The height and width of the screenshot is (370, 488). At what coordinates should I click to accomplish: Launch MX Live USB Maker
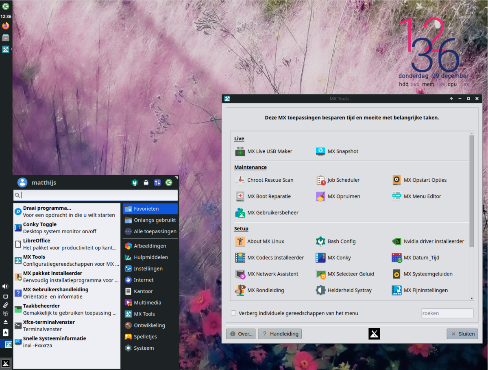(269, 151)
